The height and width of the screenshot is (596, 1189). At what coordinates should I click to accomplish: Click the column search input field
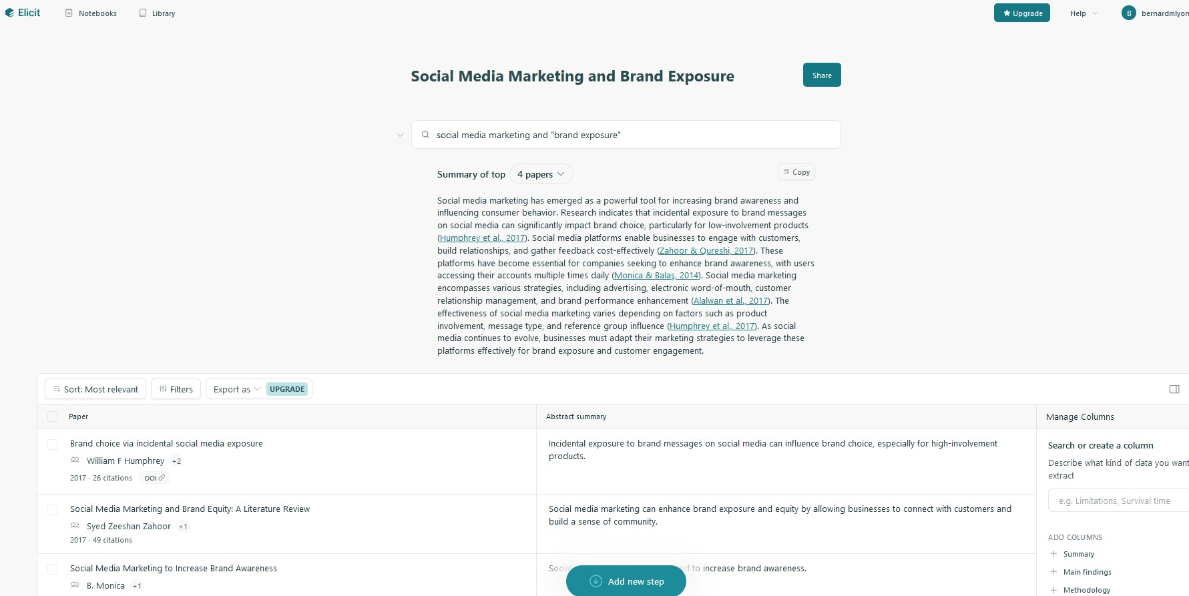[1118, 501]
